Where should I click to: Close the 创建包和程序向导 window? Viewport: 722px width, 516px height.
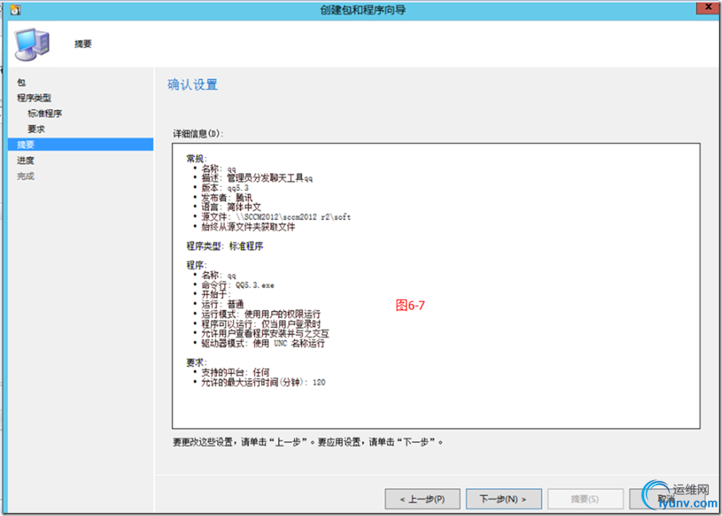tap(708, 7)
